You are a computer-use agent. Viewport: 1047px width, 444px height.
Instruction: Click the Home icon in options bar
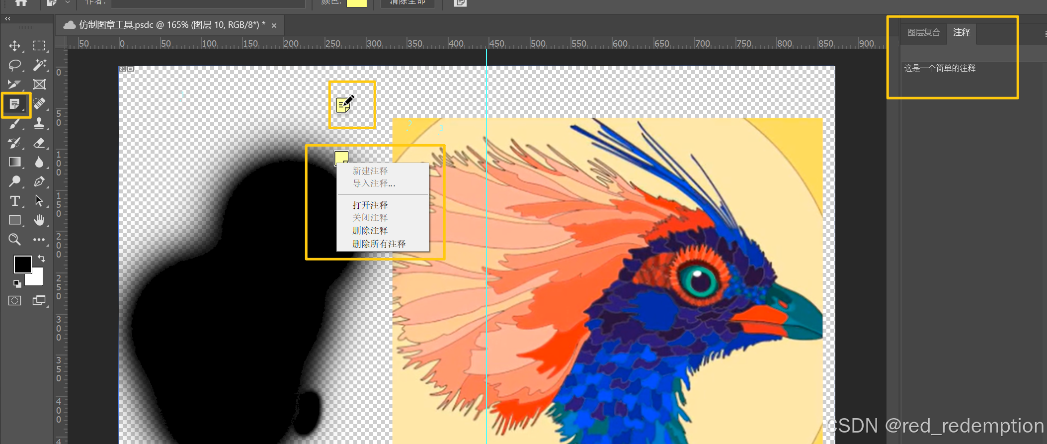tap(21, 2)
